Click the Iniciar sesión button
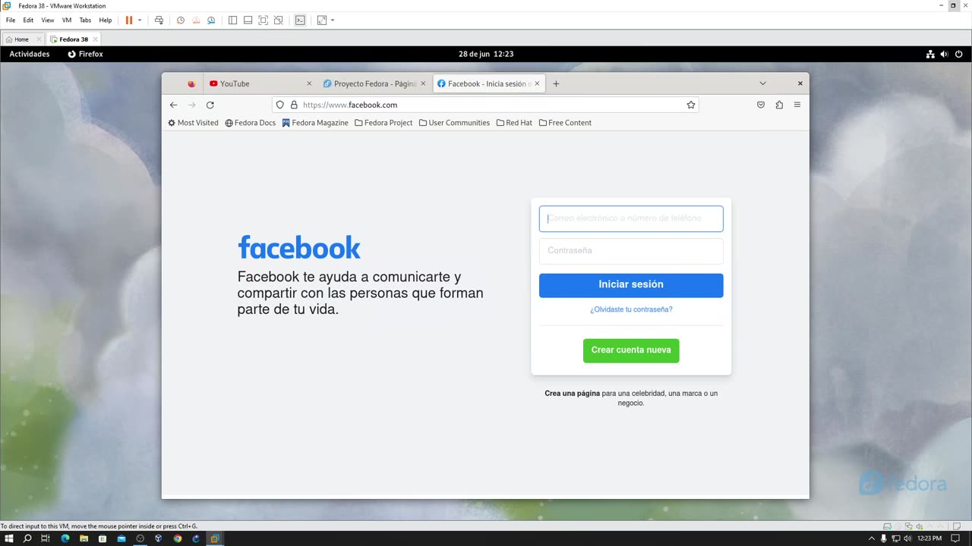Screen dimensions: 972x546 pyautogui.click(x=631, y=285)
